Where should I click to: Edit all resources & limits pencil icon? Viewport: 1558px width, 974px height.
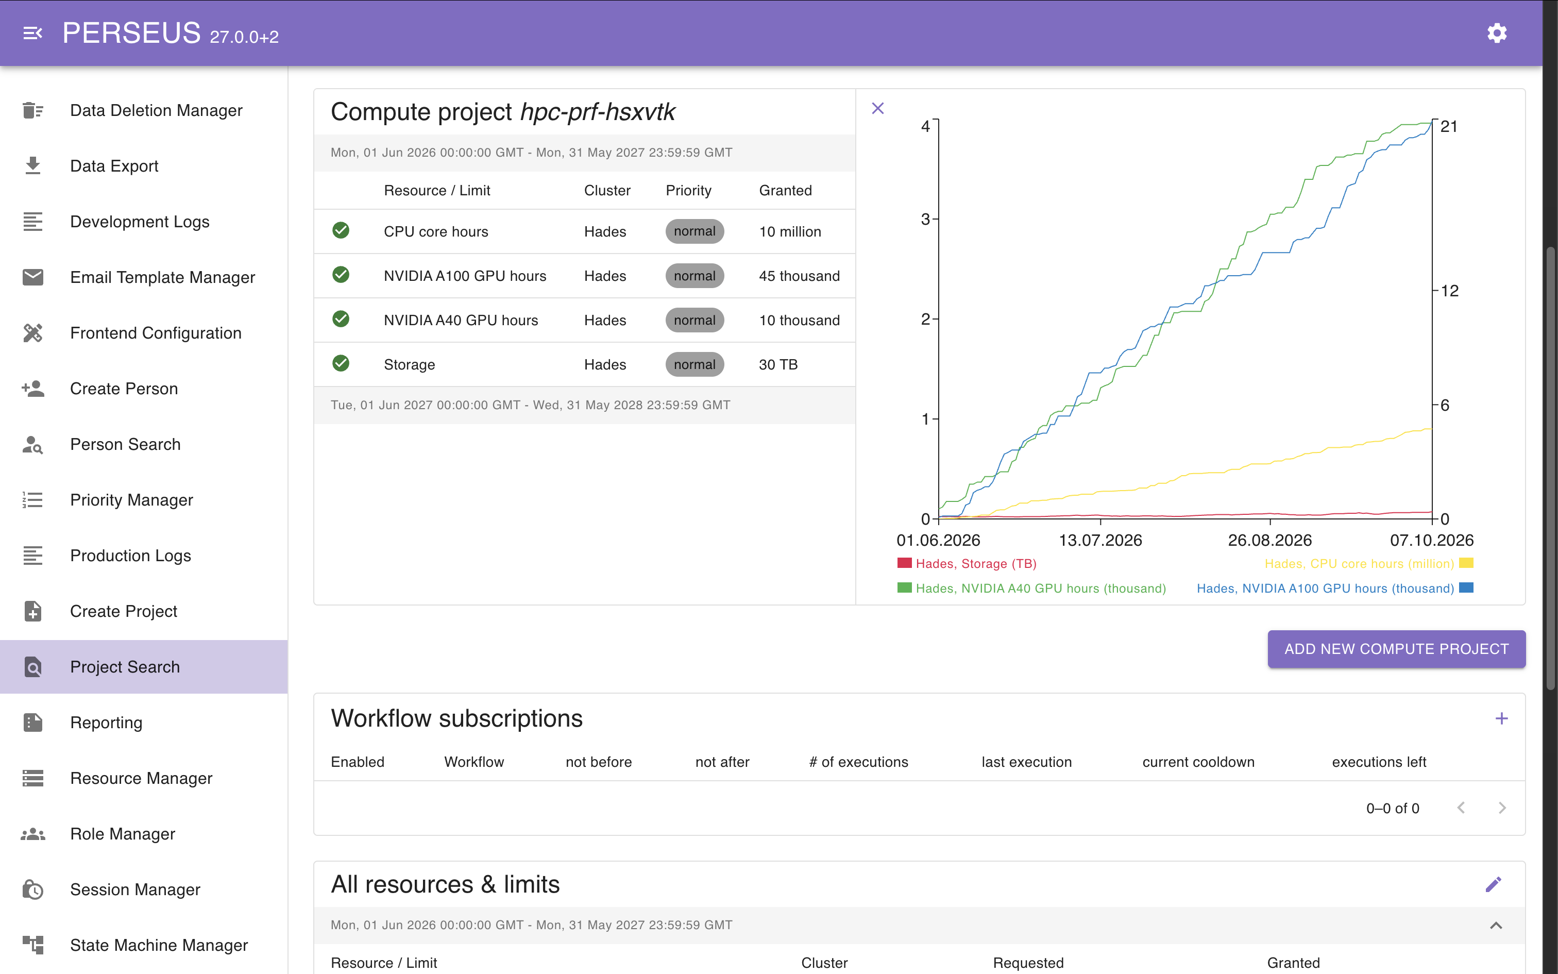click(x=1494, y=884)
